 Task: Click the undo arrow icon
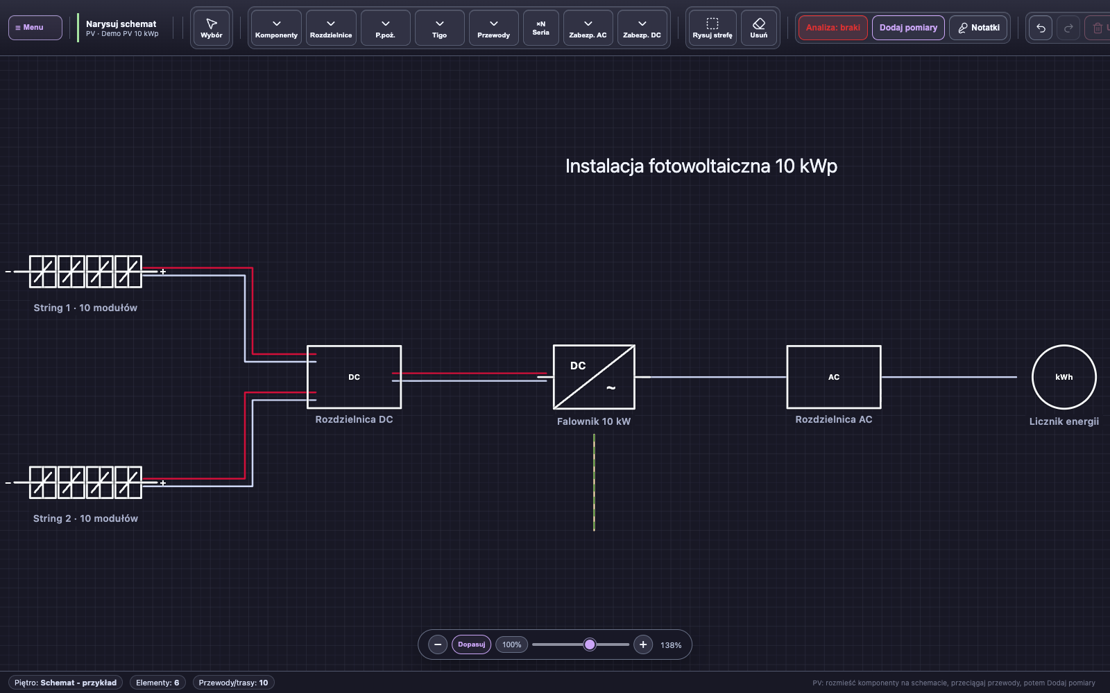tap(1041, 28)
